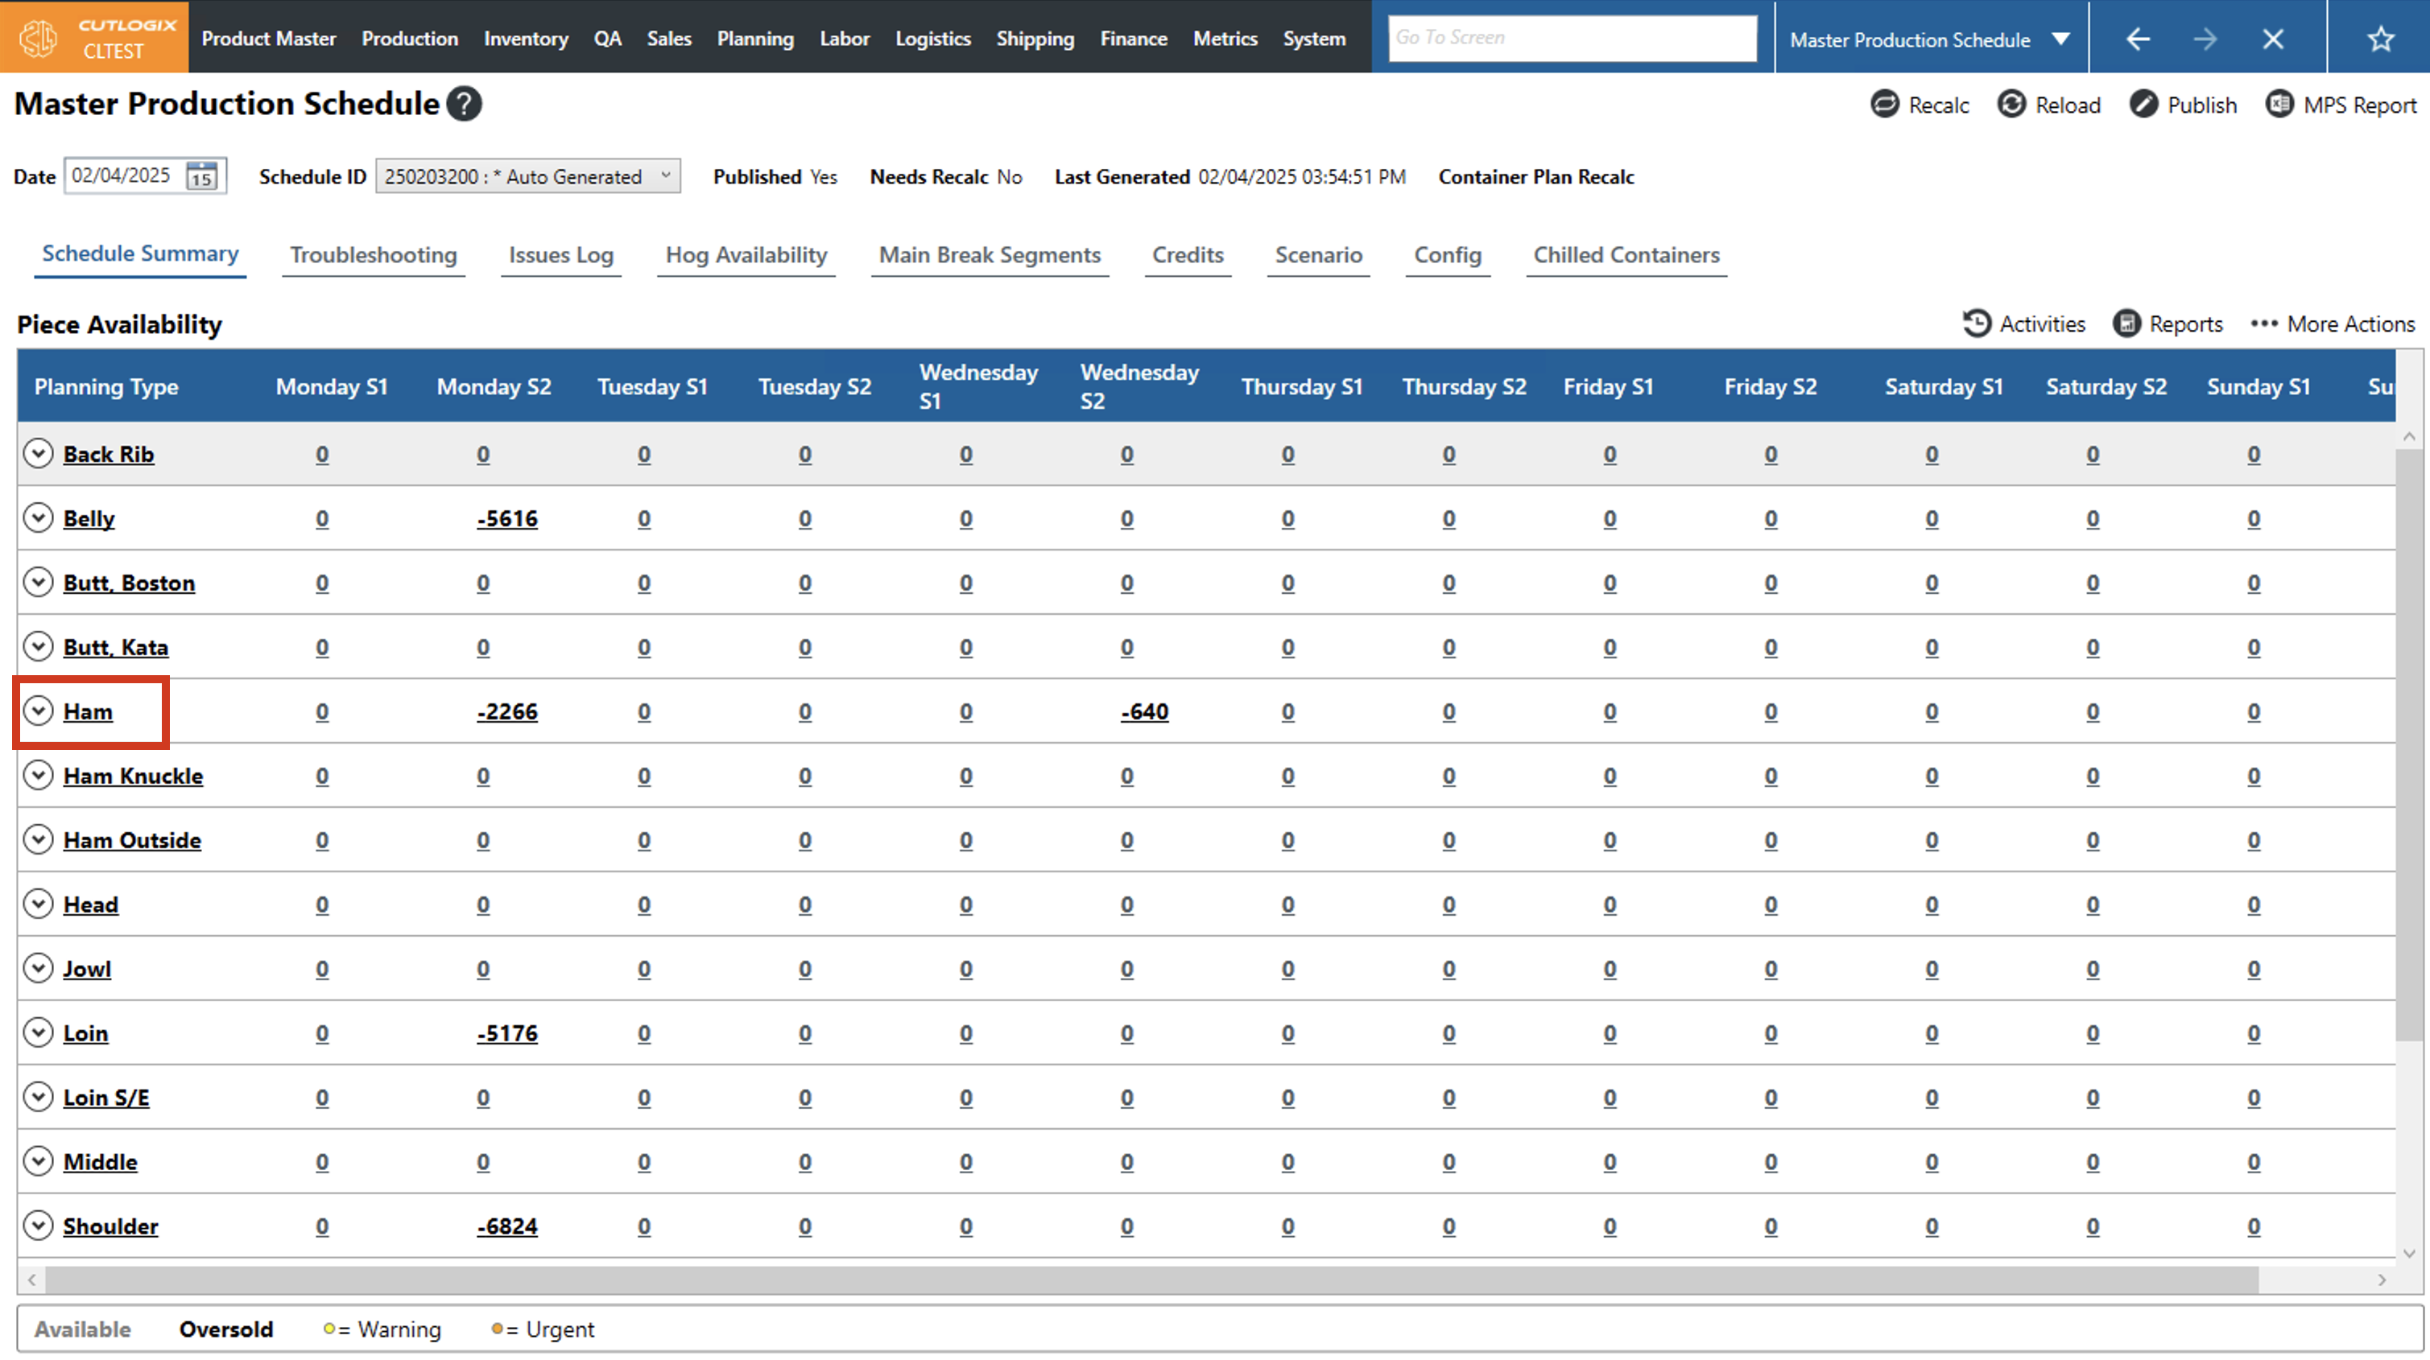This screenshot has height=1360, width=2430.
Task: Click the Recalc icon
Action: (x=1885, y=104)
